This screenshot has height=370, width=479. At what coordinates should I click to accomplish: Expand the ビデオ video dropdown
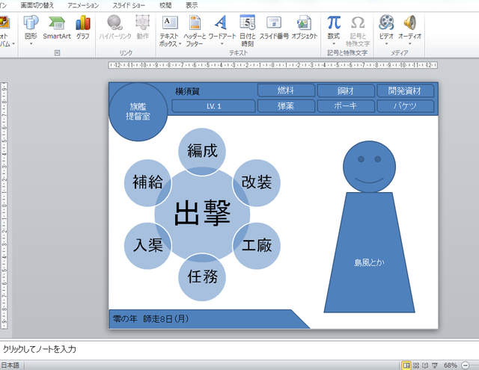386,43
